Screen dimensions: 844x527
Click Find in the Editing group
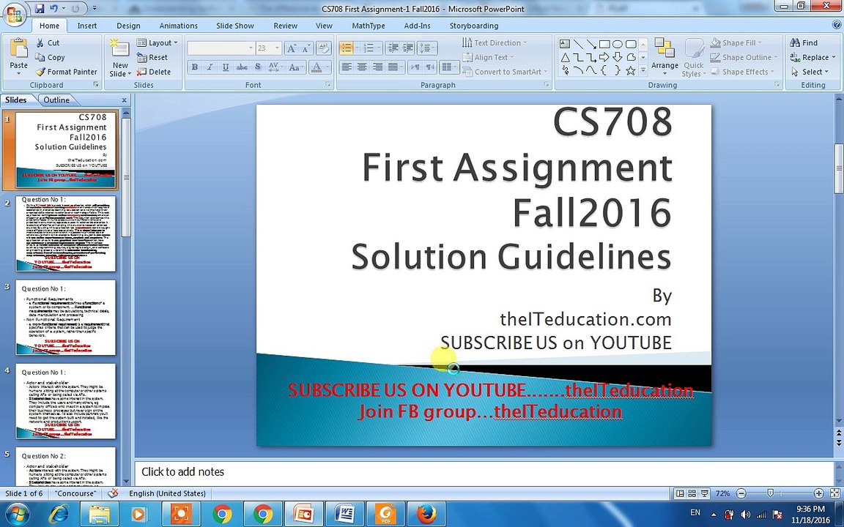[x=804, y=42]
